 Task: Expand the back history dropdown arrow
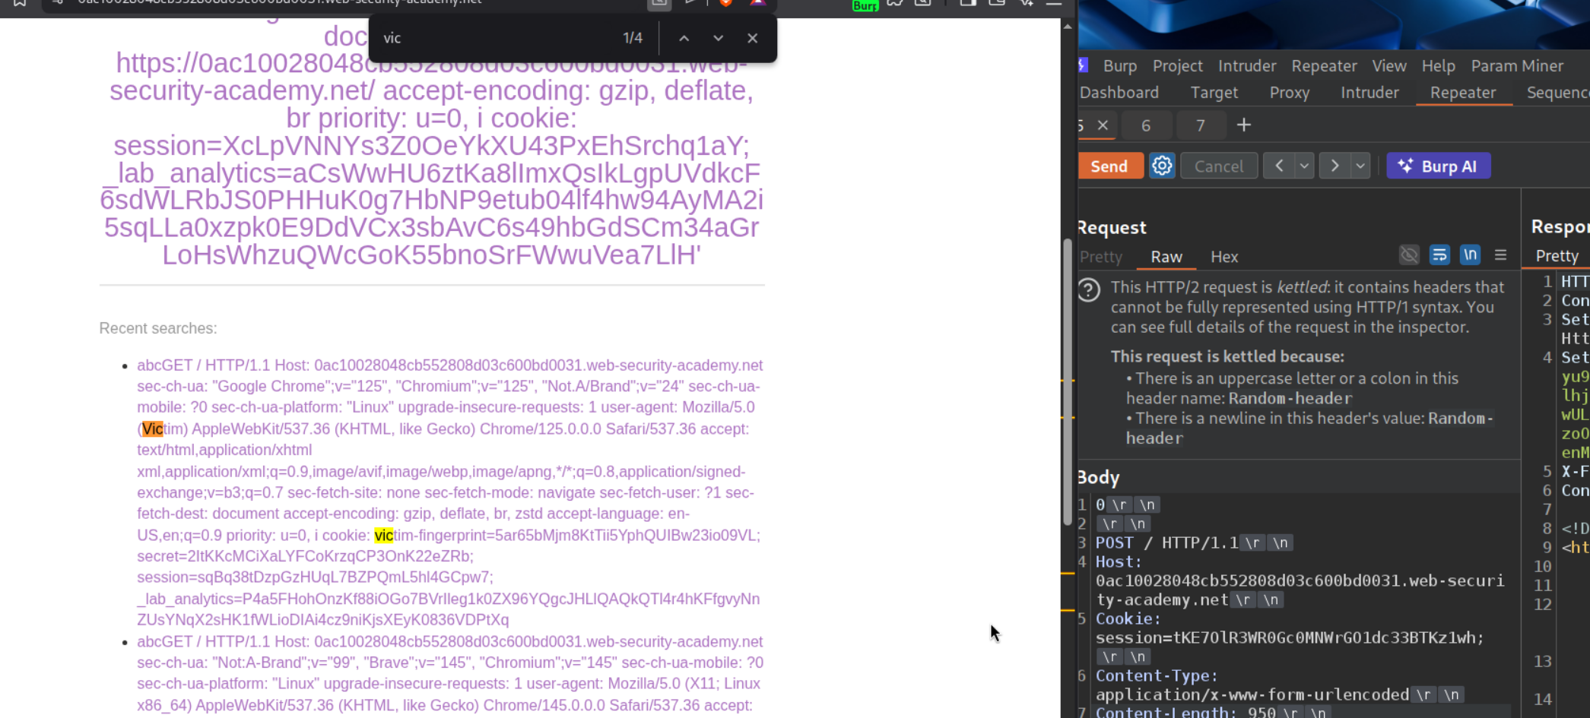[1304, 166]
